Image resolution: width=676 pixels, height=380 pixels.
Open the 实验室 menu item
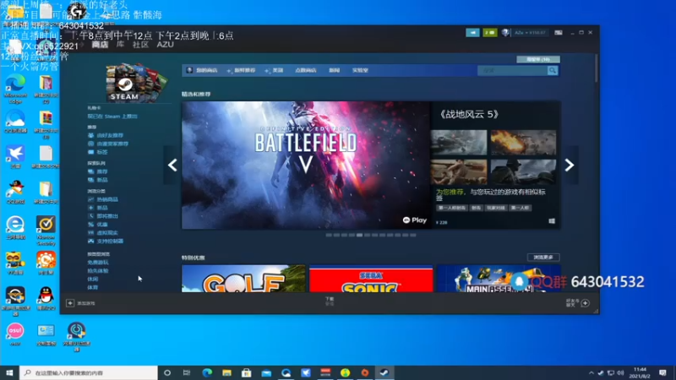360,70
